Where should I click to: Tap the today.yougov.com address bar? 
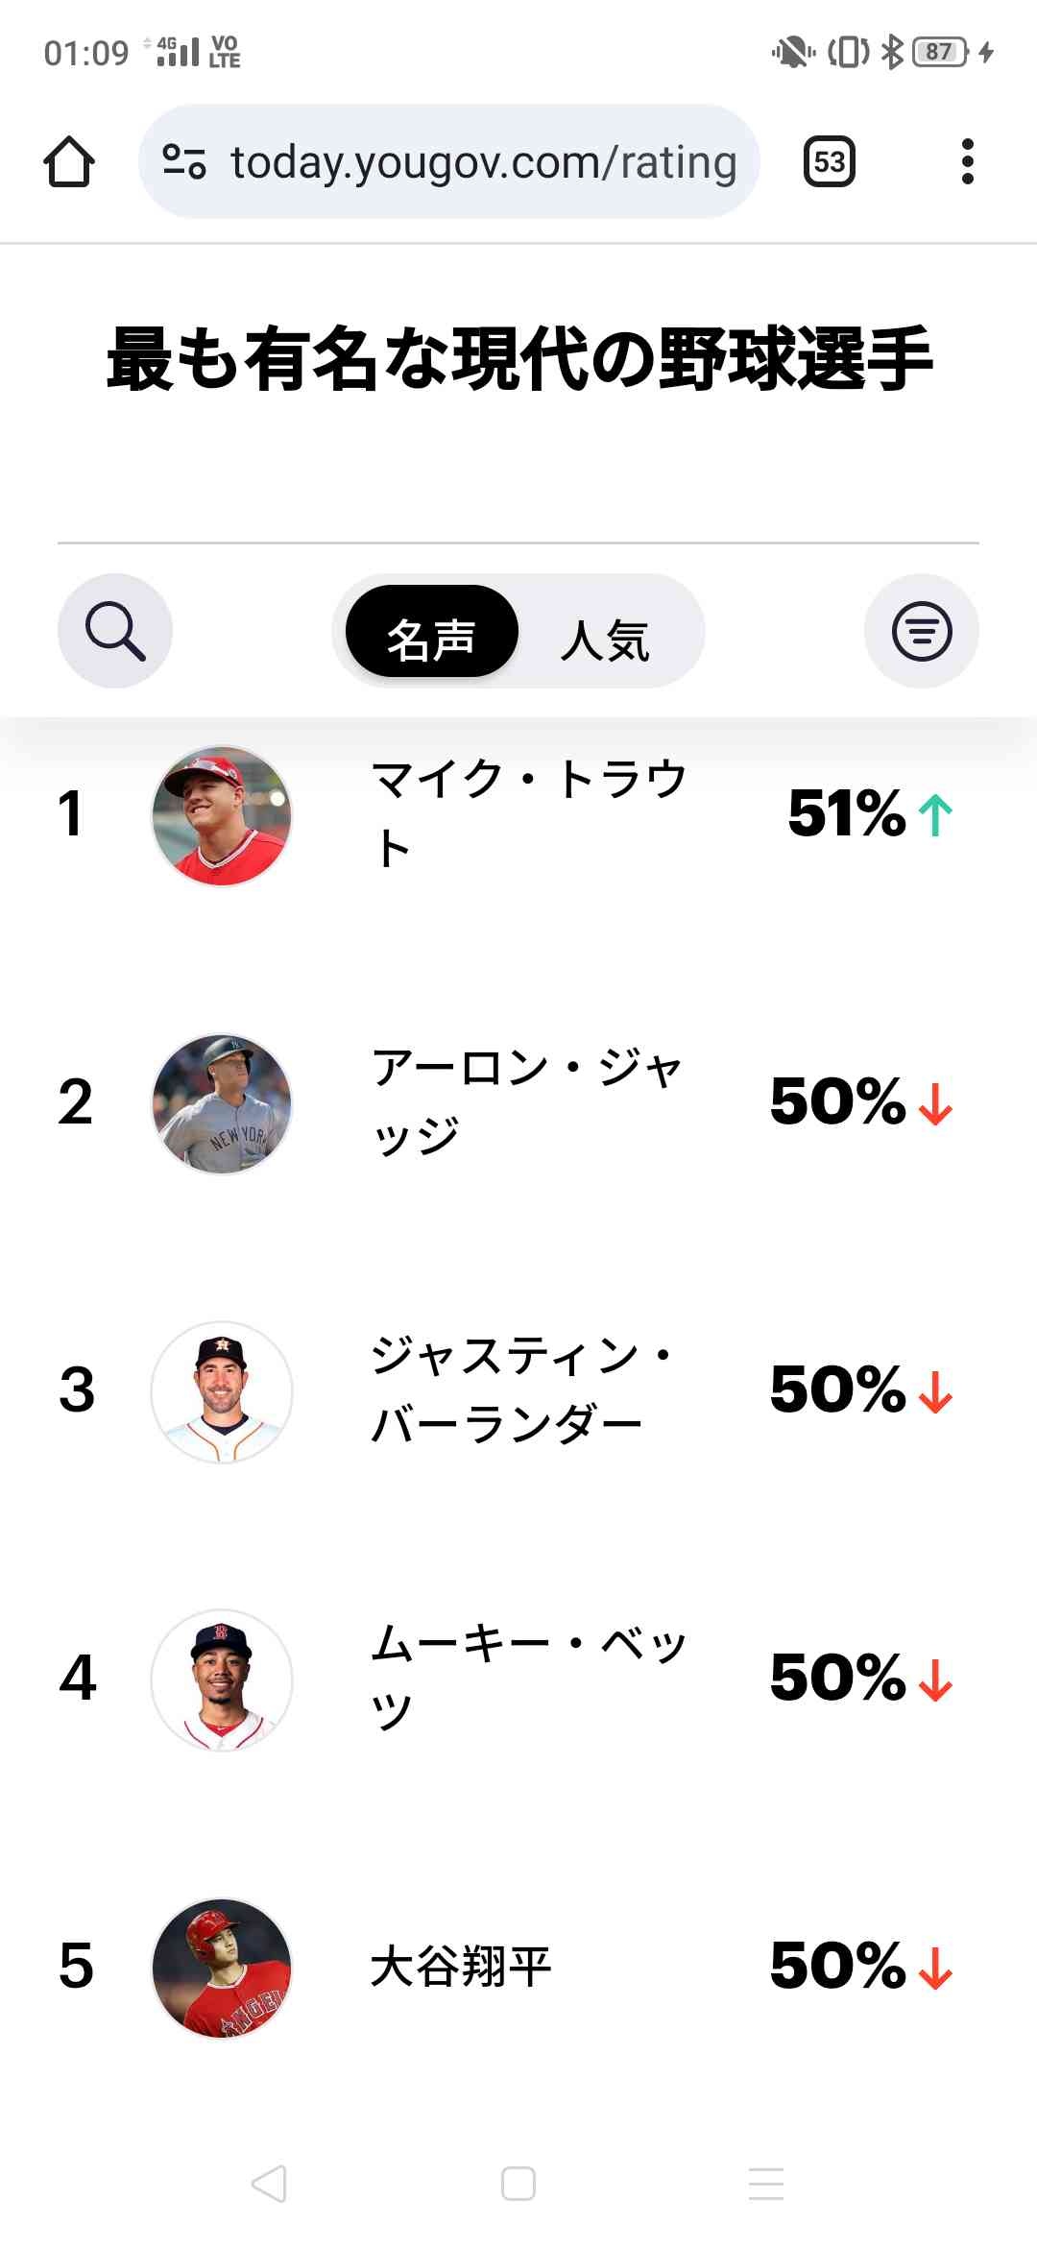point(483,161)
